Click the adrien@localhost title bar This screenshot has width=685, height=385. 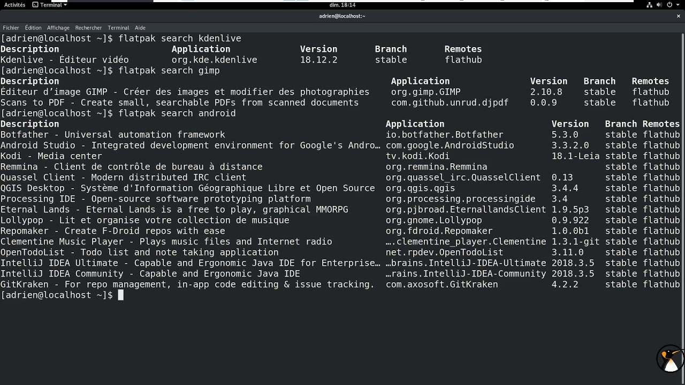tap(342, 16)
